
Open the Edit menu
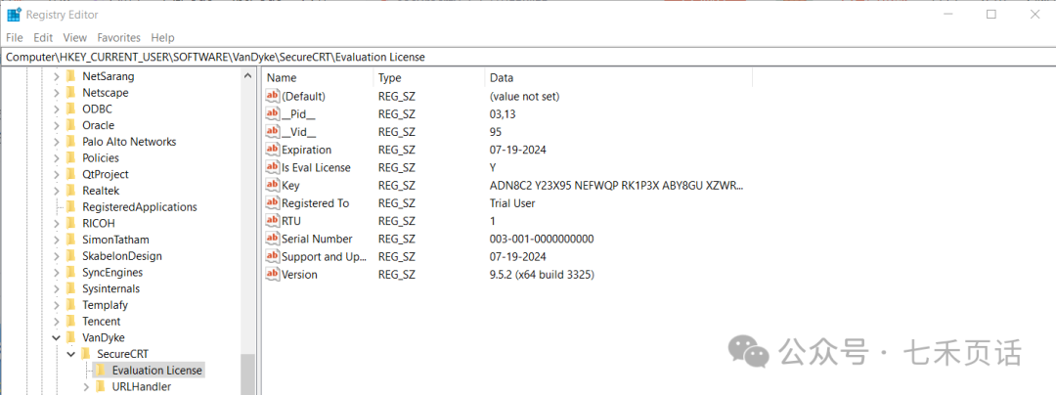point(43,37)
